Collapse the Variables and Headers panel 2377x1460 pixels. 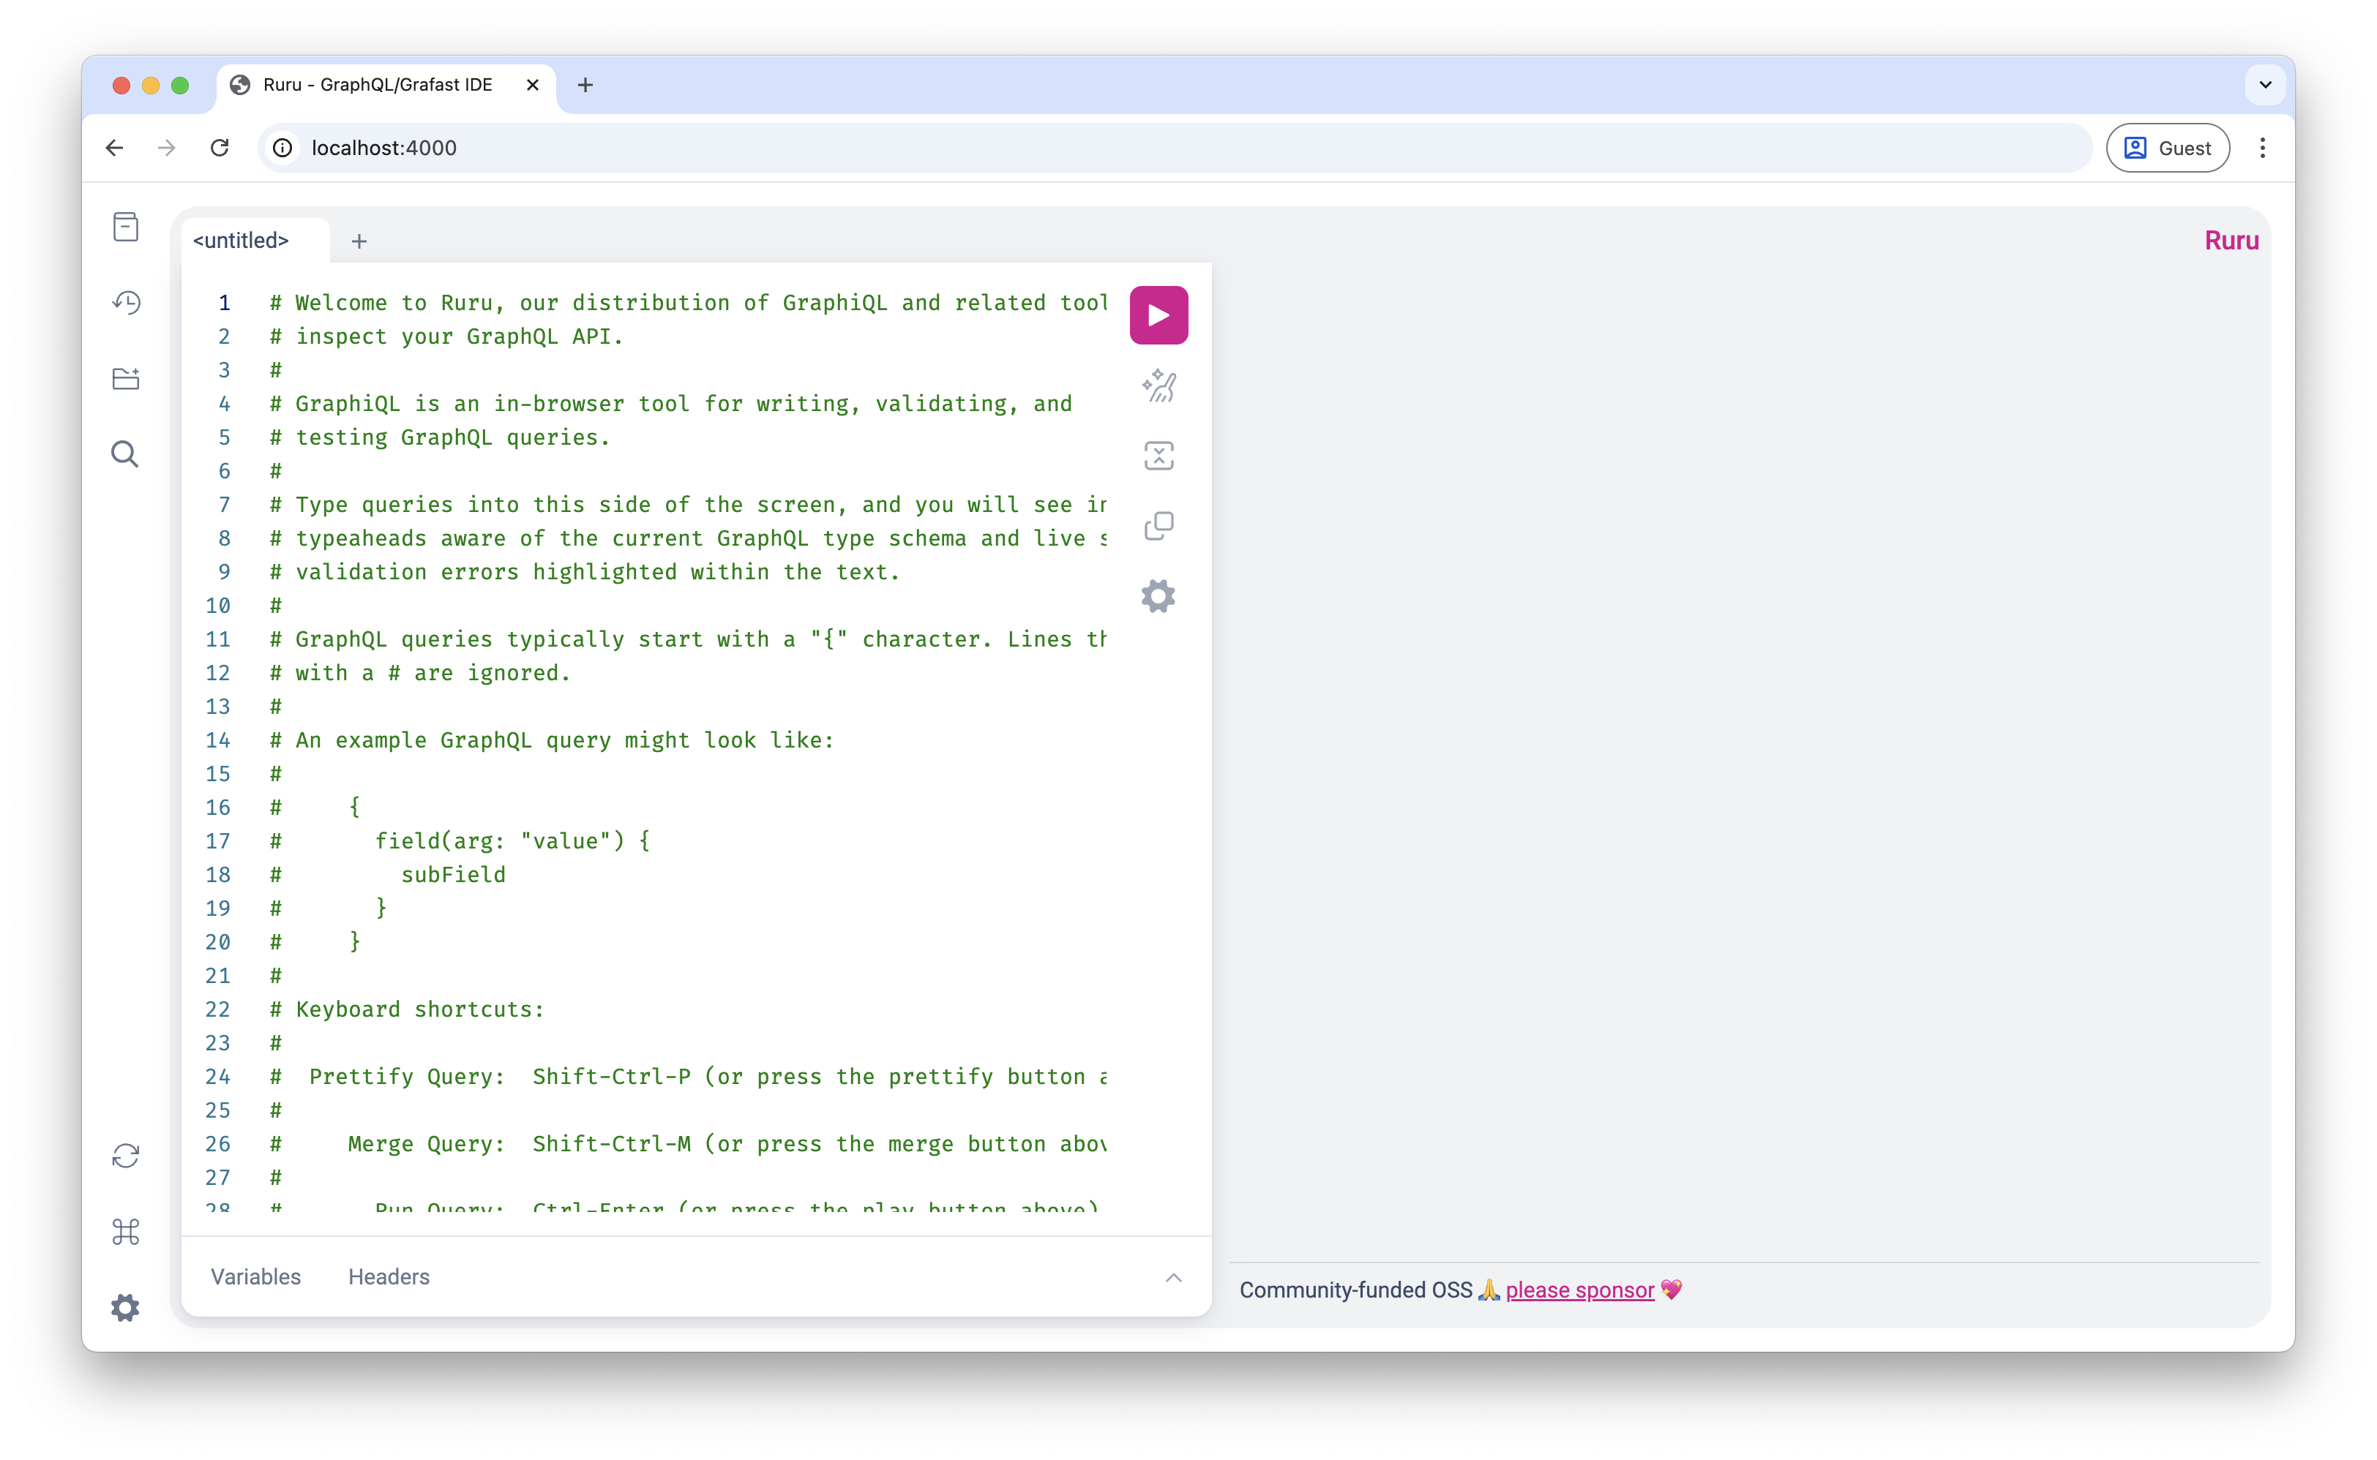click(1175, 1276)
